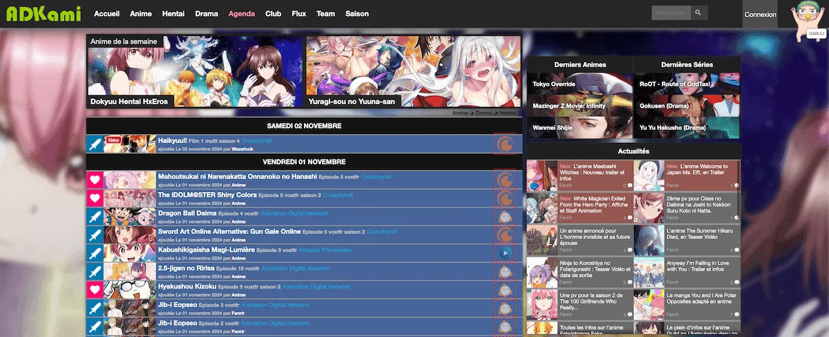Click the Connexion button
The image size is (829, 337).
click(x=760, y=15)
